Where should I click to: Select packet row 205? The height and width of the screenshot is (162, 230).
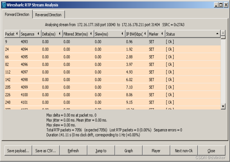[x=112, y=87]
